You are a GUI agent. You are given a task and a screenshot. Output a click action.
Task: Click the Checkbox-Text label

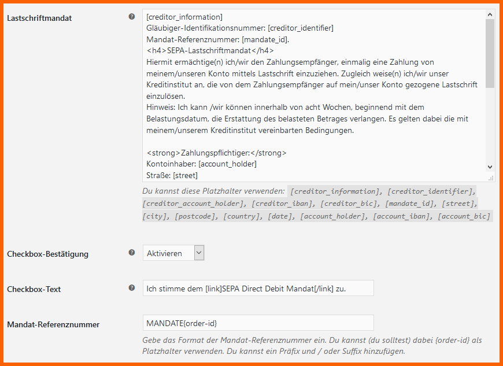(34, 289)
